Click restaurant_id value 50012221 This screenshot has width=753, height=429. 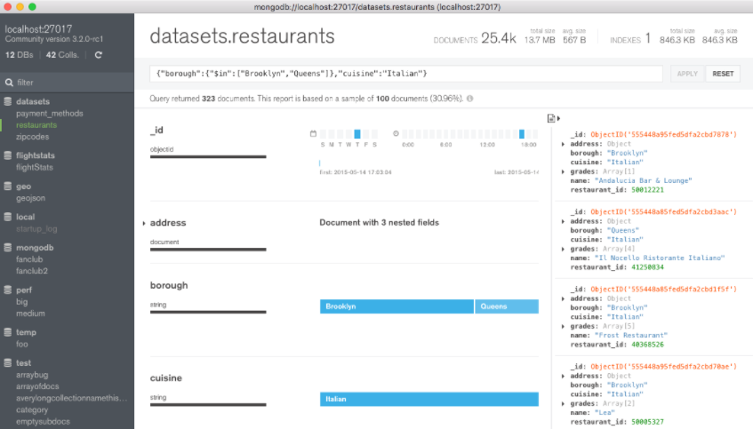coord(647,190)
